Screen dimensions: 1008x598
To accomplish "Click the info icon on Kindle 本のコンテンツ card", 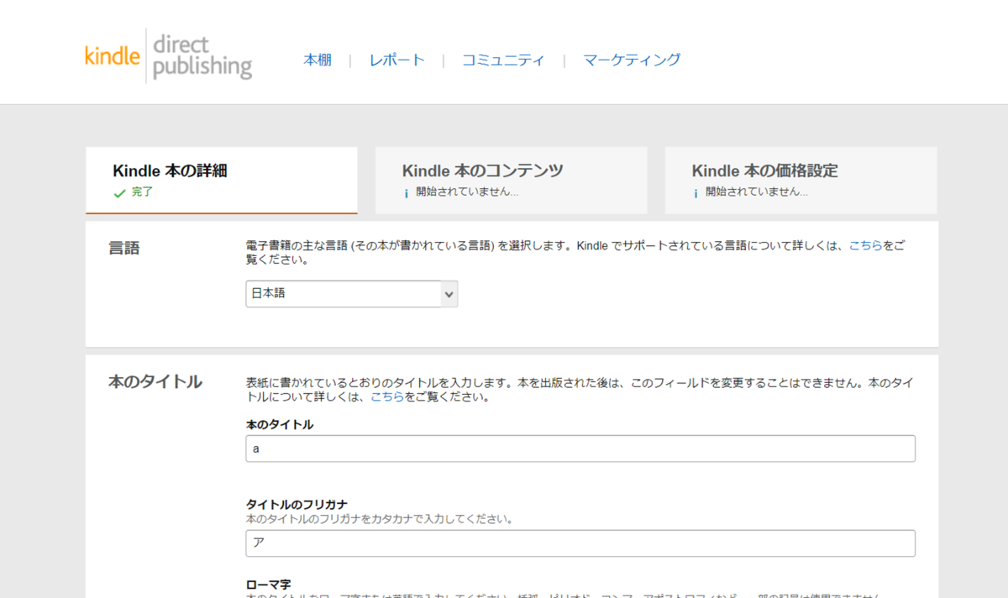I will click(405, 192).
